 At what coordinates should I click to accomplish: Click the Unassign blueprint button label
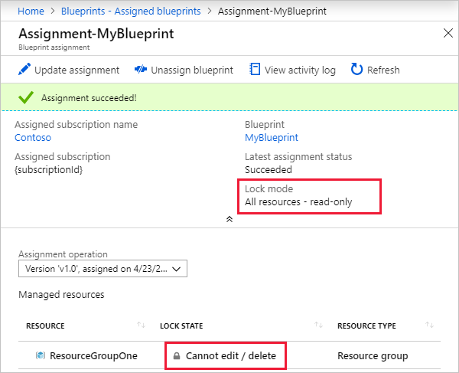coord(192,70)
